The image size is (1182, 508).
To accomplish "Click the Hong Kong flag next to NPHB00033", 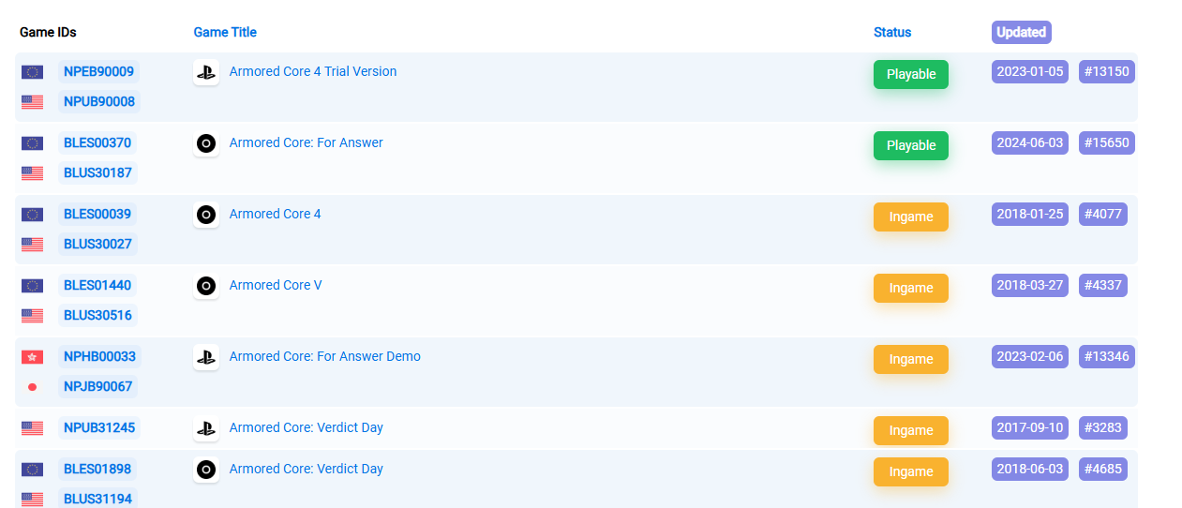I will [33, 357].
